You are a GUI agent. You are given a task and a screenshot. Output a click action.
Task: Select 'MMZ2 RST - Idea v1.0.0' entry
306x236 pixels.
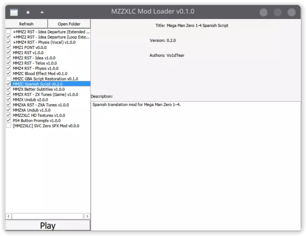(x=34, y=58)
